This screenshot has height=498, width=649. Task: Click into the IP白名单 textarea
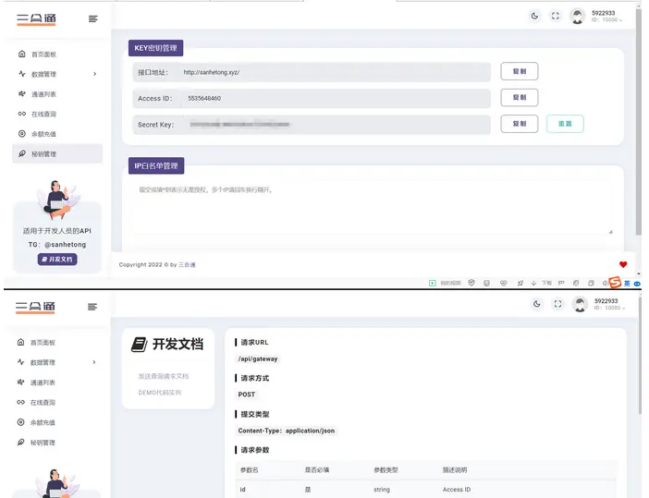[x=373, y=209]
